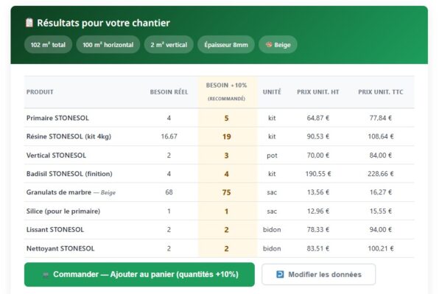
Task: Click the recommended quantity 19 for Résine
Action: point(226,137)
